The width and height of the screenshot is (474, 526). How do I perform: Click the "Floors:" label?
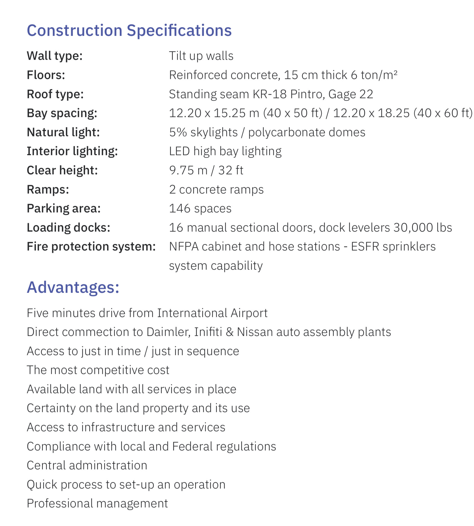[x=46, y=75]
